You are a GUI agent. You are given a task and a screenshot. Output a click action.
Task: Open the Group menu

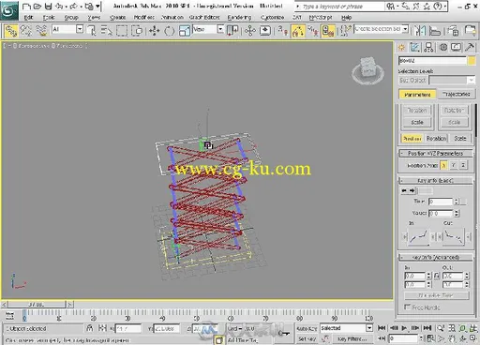point(71,18)
